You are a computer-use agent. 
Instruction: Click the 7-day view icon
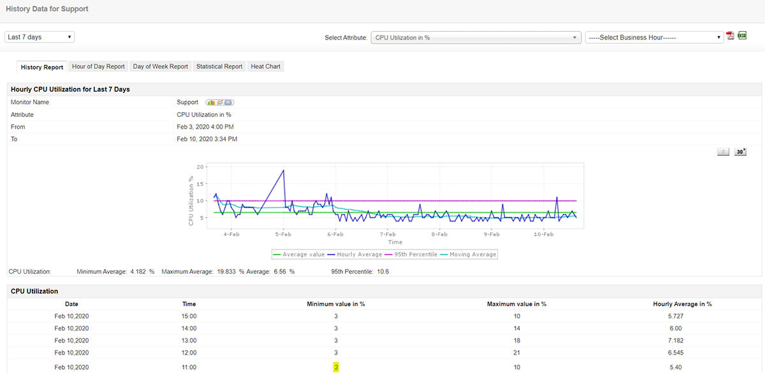click(x=723, y=152)
